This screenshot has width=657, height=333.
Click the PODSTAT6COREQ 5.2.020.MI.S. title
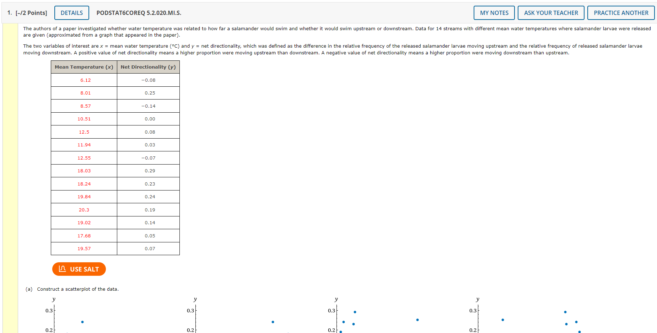[138, 13]
